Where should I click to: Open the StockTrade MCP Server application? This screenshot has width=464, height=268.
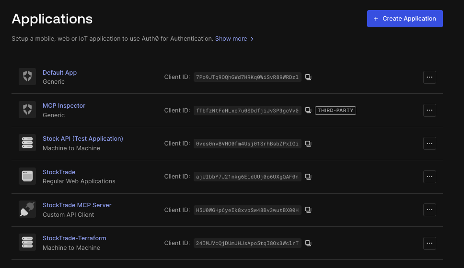77,205
